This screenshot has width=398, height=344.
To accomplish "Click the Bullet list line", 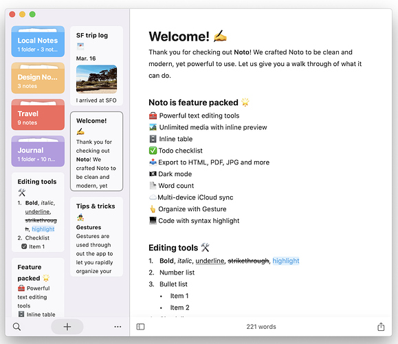I will [x=173, y=284].
